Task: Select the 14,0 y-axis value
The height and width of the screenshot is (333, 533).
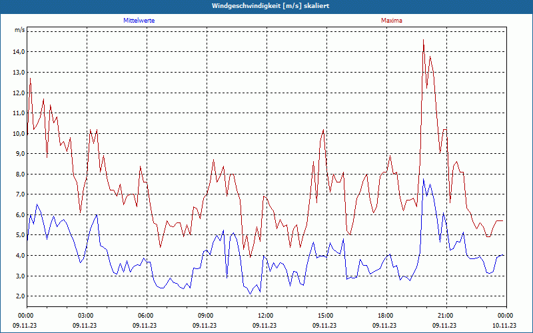Action: [x=19, y=52]
